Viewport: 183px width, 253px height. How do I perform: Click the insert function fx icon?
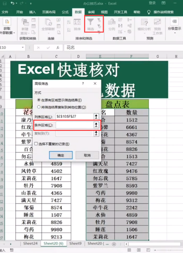(58, 48)
